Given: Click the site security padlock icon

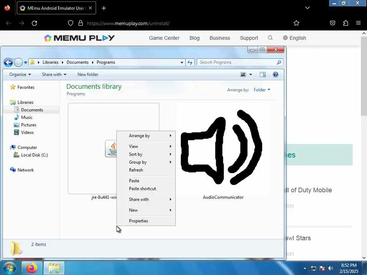Looking at the screenshot, I should point(81,23).
